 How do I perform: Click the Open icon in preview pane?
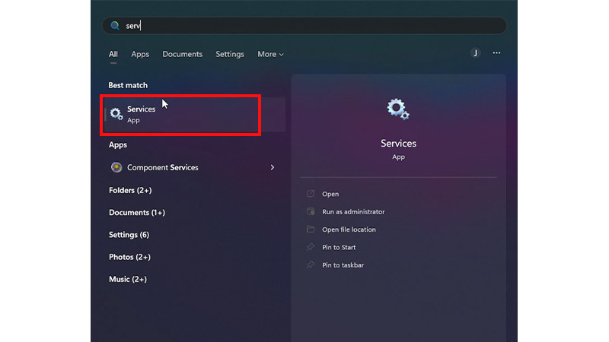pos(311,194)
